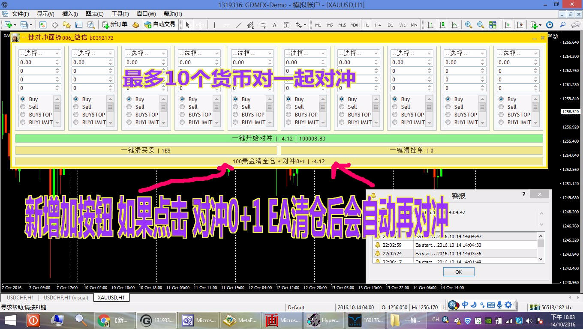Open the 插入(I) menu
This screenshot has height=329, width=583.
click(x=70, y=14)
